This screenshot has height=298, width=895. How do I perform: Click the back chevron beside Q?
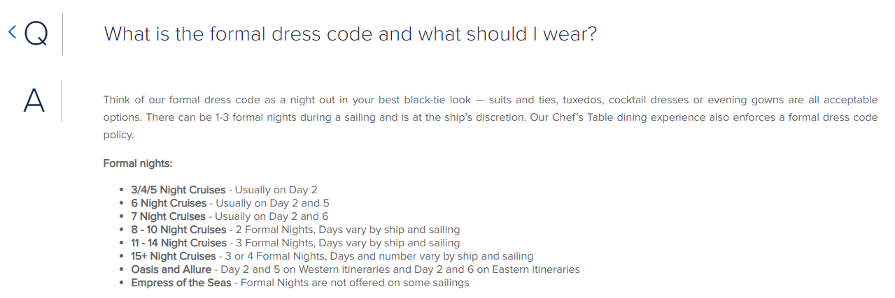12,31
